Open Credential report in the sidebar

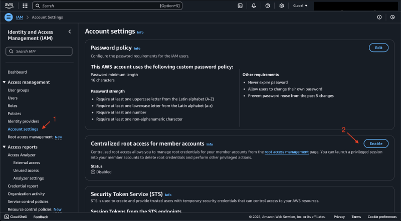click(23, 186)
